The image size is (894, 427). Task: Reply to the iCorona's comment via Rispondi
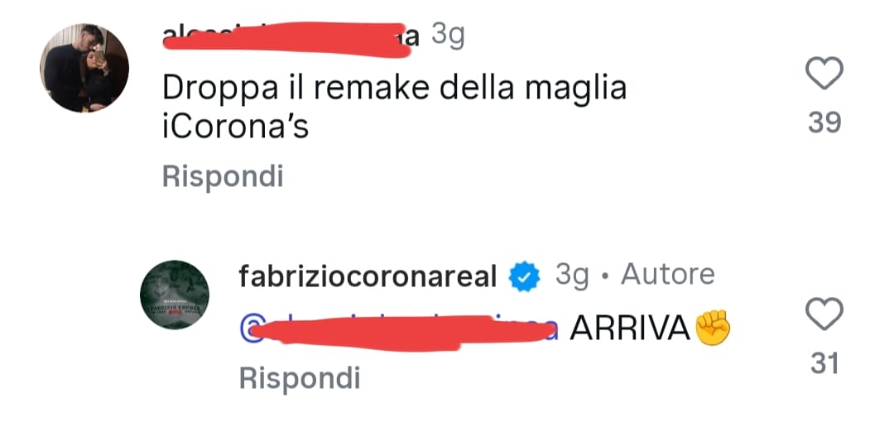click(x=223, y=177)
